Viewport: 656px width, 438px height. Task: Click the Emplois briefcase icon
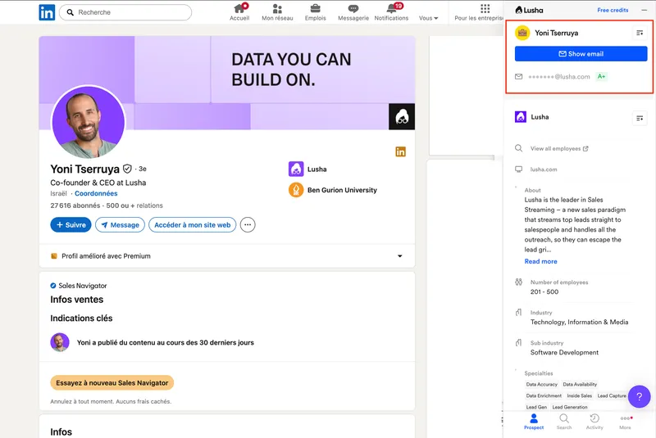(x=315, y=10)
